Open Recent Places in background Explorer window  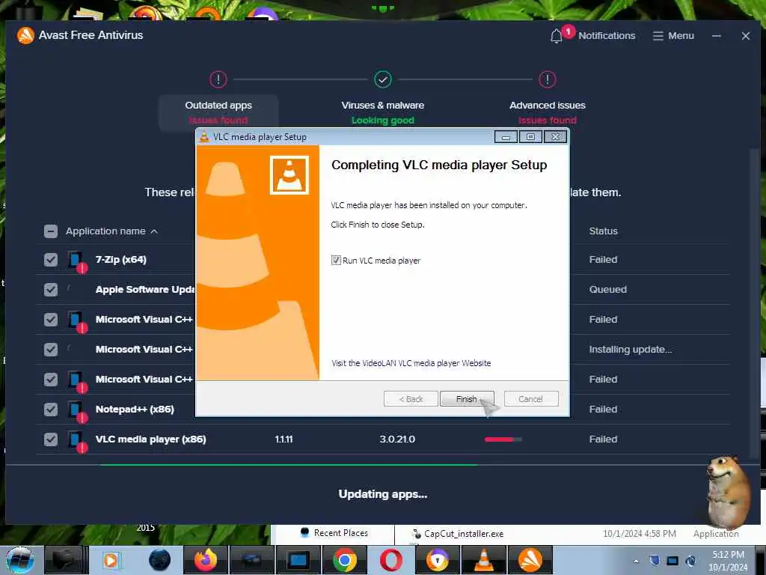click(334, 533)
